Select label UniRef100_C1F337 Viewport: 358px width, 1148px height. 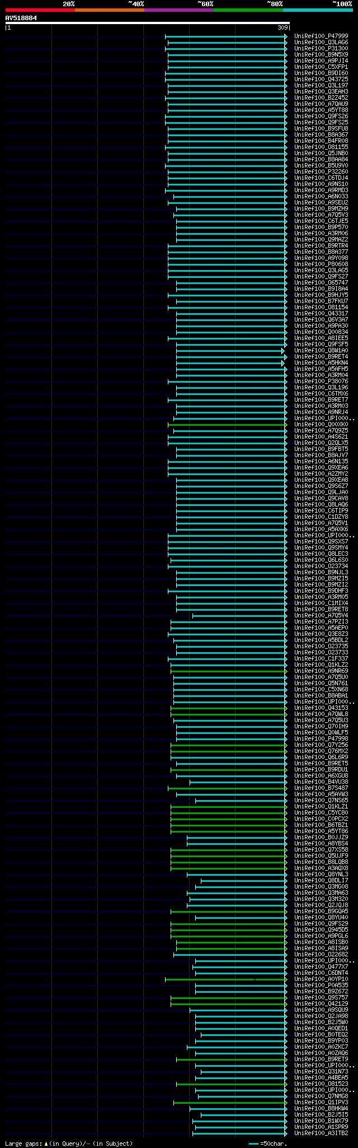(321, 658)
